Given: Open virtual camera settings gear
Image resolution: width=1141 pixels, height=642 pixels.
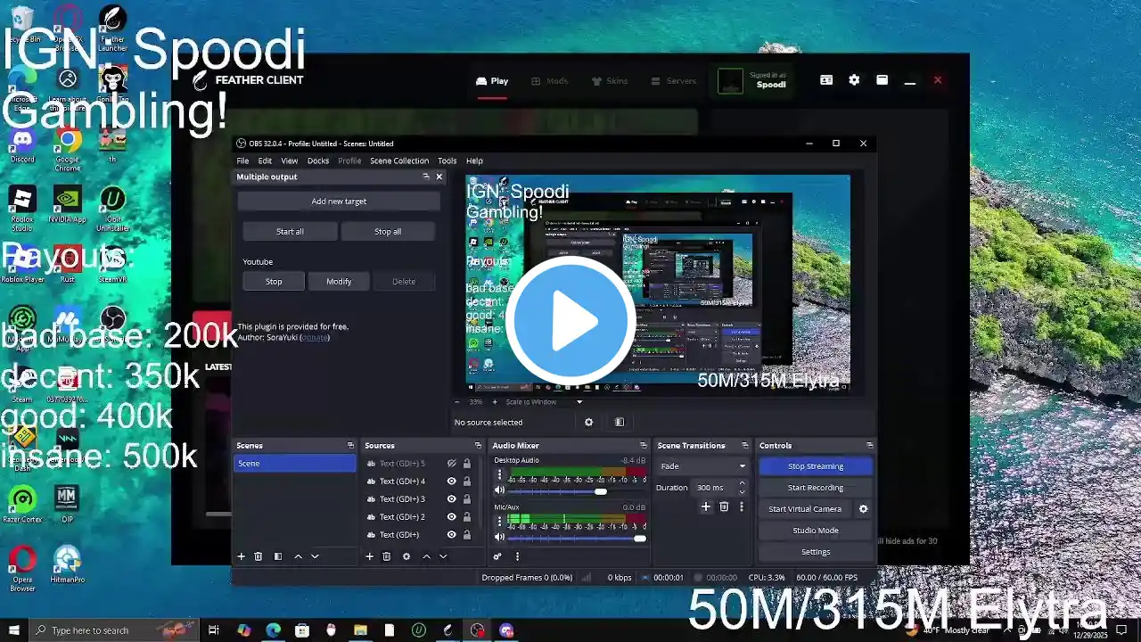Looking at the screenshot, I should 863,509.
